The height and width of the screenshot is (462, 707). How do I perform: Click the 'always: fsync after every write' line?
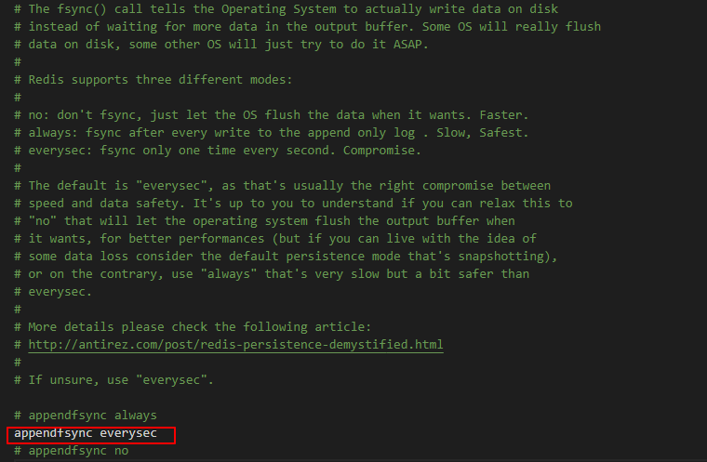coord(271,133)
